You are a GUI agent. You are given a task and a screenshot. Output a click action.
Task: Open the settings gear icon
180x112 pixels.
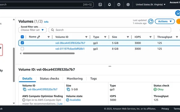coord(128,5)
